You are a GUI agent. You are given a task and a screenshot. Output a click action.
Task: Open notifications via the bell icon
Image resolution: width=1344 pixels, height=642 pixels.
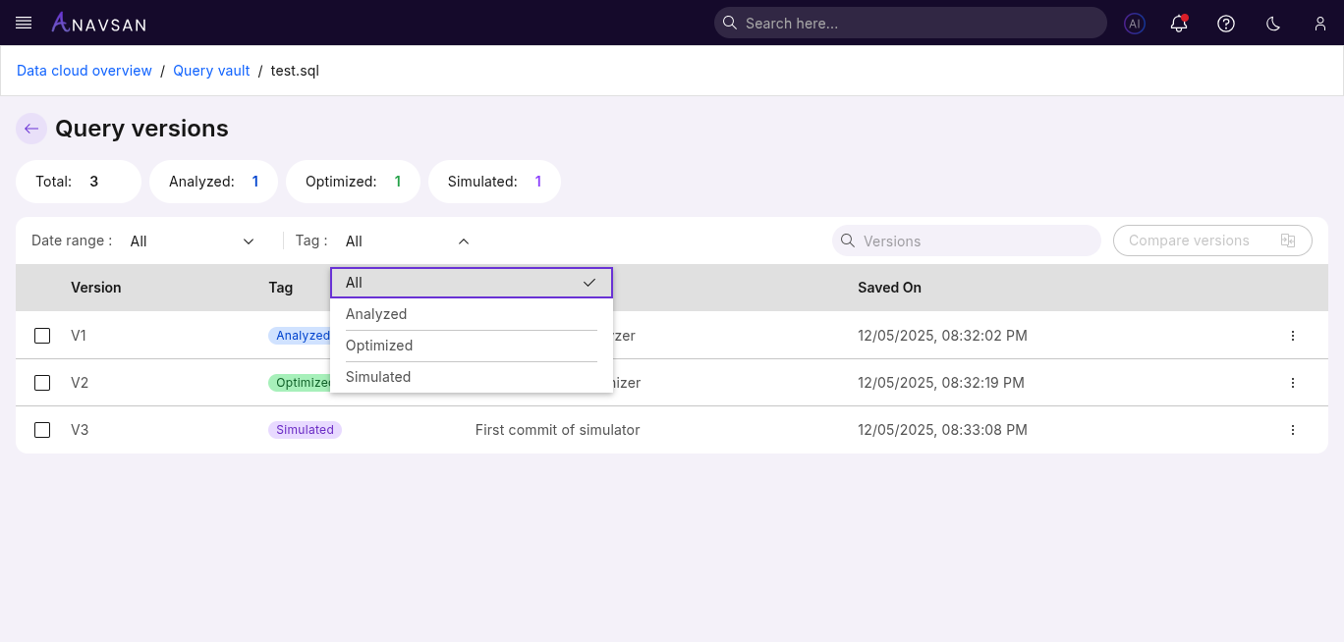point(1178,23)
